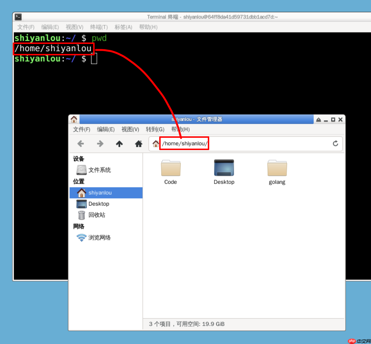This screenshot has width=371, height=344.
Task: Click the 浏览网络 network browse icon
Action: (x=100, y=237)
